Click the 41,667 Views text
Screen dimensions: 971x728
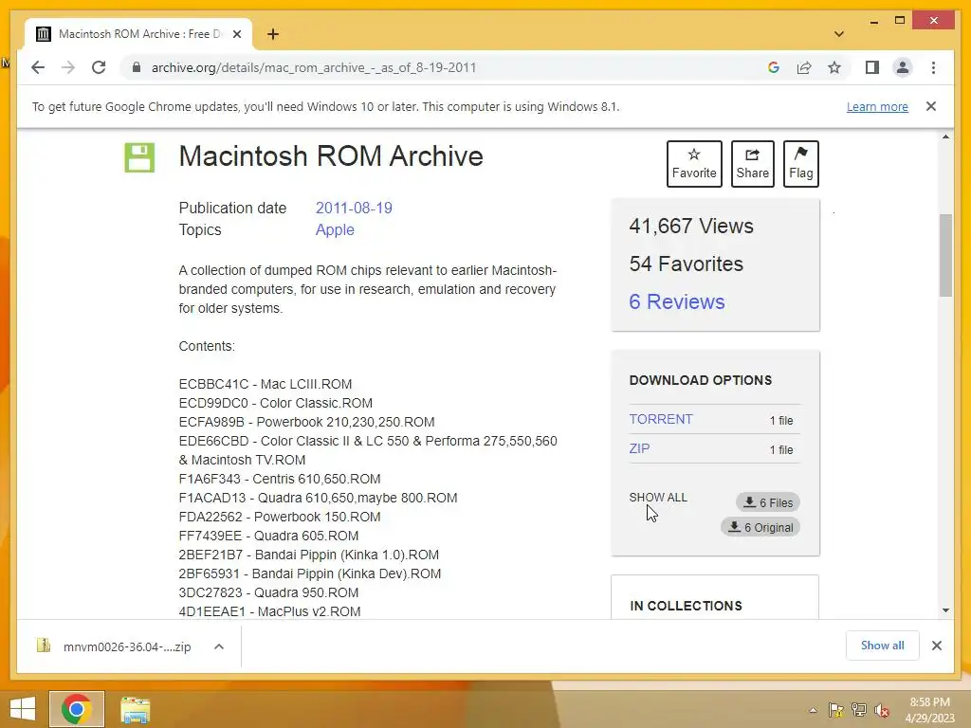click(691, 226)
